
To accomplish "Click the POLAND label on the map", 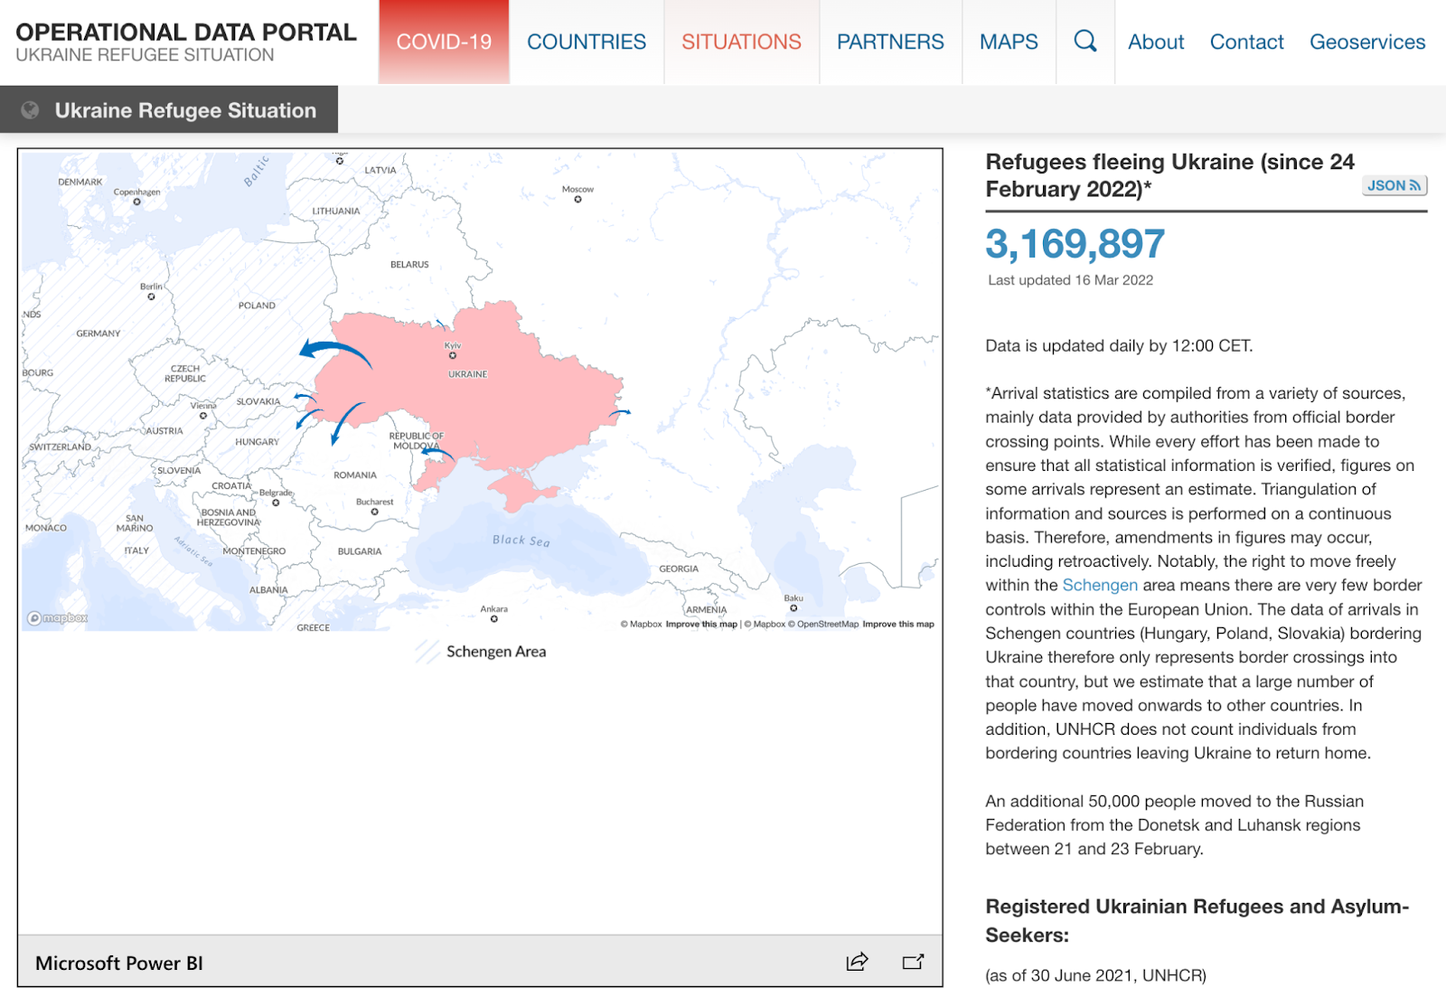I will pyautogui.click(x=257, y=306).
